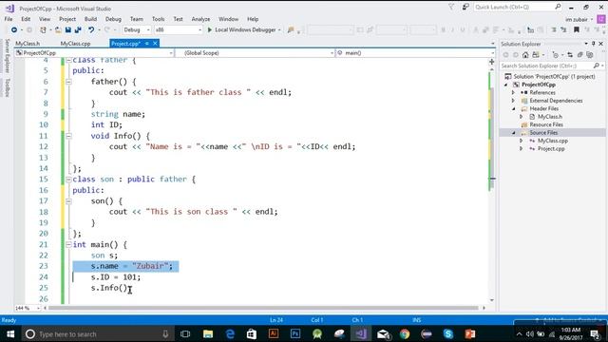Close the Project.cpp tab
The height and width of the screenshot is (342, 608).
155,44
